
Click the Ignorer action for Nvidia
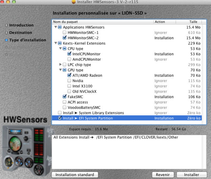pos(161,81)
